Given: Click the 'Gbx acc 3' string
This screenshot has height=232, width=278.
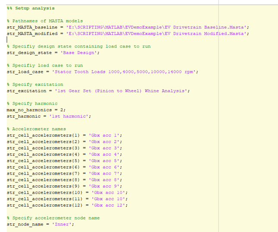Looking at the screenshot, I should coord(104,148).
